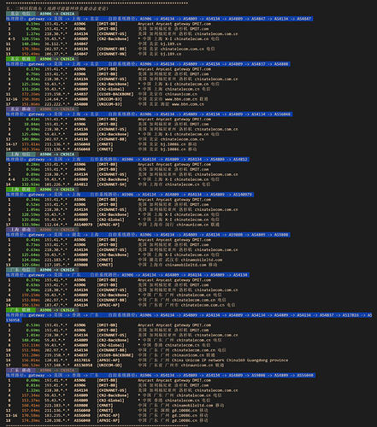This screenshot has width=377, height=427.
Task: Click the blue path line ending AS4134 -> AS56048
Action: pyautogui.click(x=149, y=114)
